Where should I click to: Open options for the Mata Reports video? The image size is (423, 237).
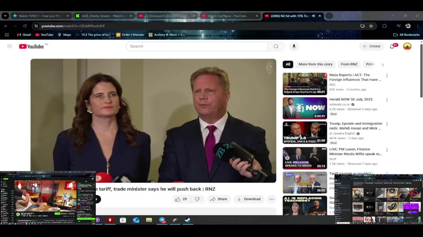pos(387,76)
